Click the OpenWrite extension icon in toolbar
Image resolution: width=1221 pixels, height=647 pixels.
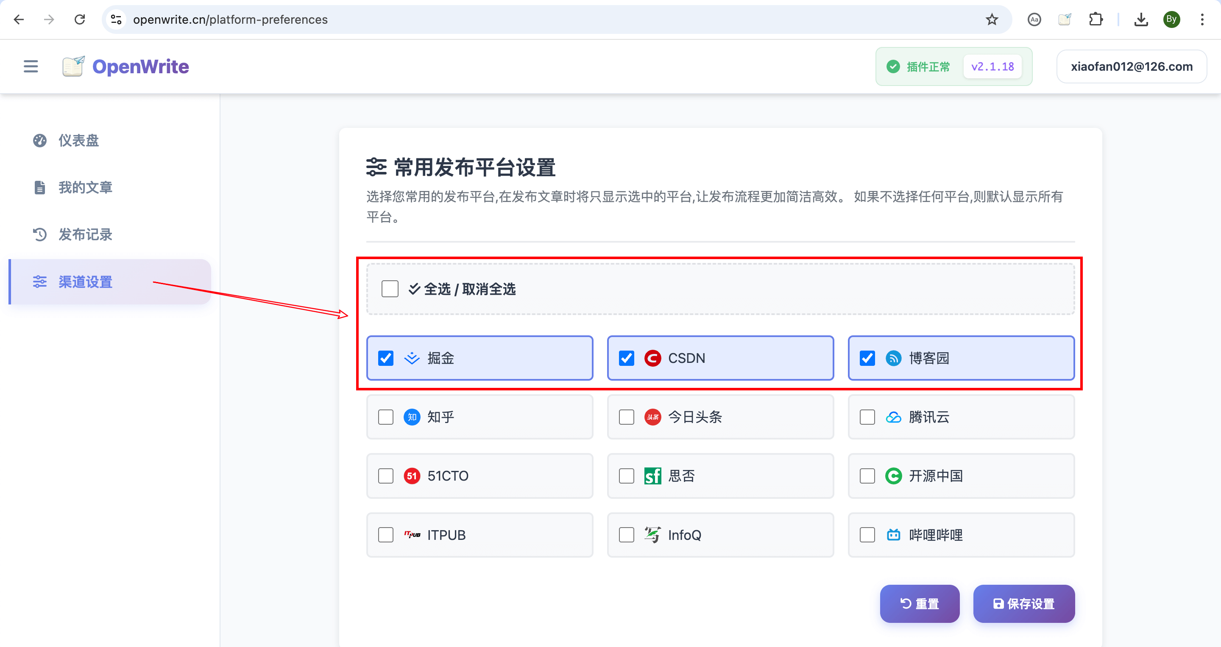(x=1065, y=19)
